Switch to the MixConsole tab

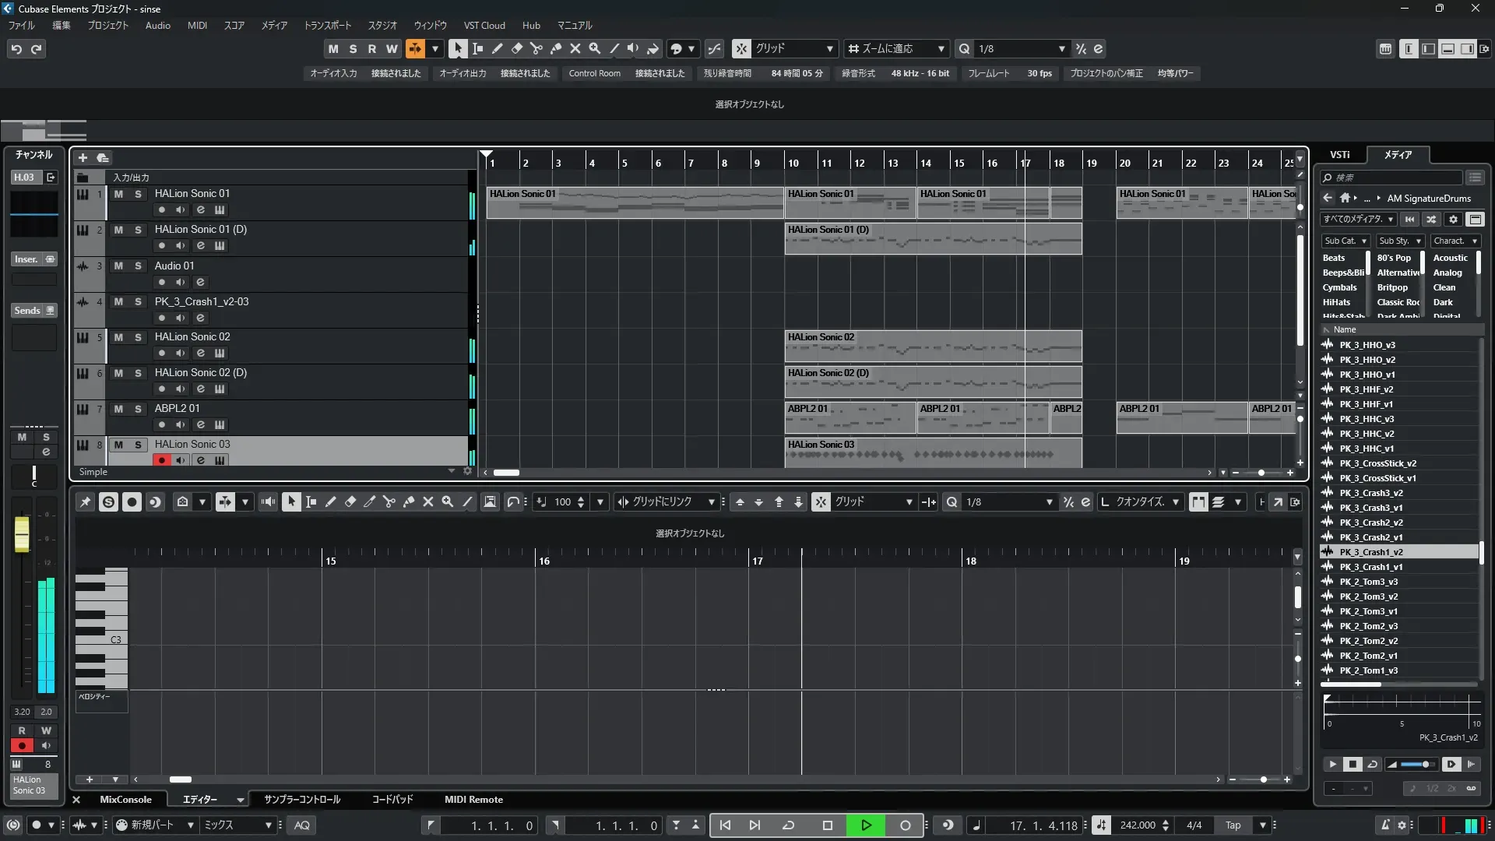[125, 800]
